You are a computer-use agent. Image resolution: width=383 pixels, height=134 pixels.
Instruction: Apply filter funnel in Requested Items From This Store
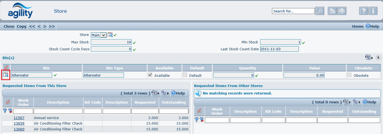[x=5, y=111]
